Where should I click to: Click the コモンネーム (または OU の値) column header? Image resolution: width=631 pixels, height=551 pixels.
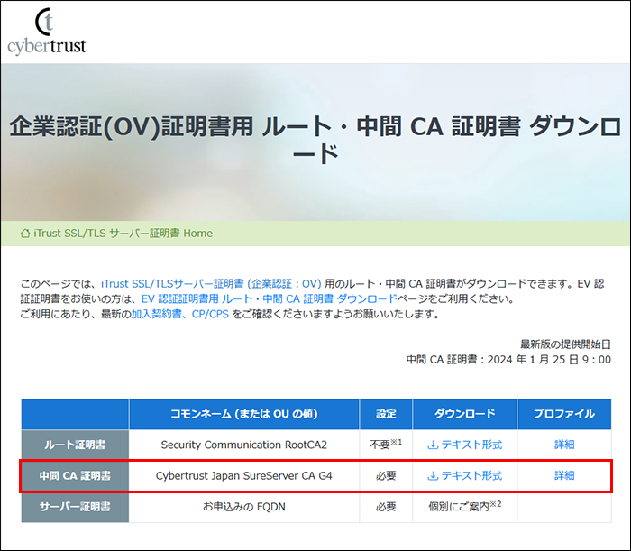(x=244, y=414)
